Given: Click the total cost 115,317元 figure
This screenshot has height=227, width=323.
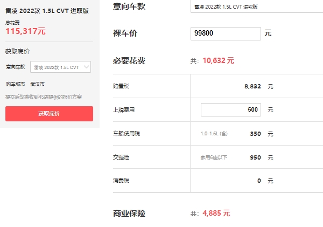Looking at the screenshot, I should pyautogui.click(x=25, y=31).
